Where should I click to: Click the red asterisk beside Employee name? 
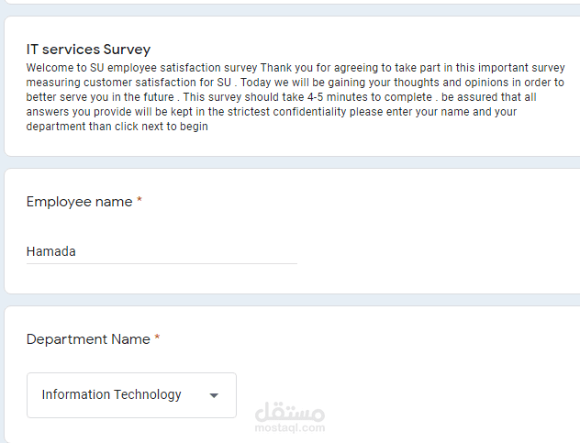tap(139, 201)
